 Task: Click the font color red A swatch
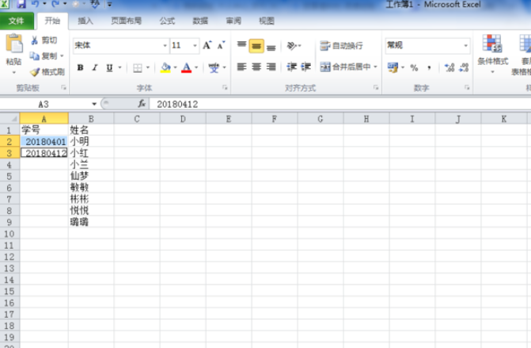(186, 68)
